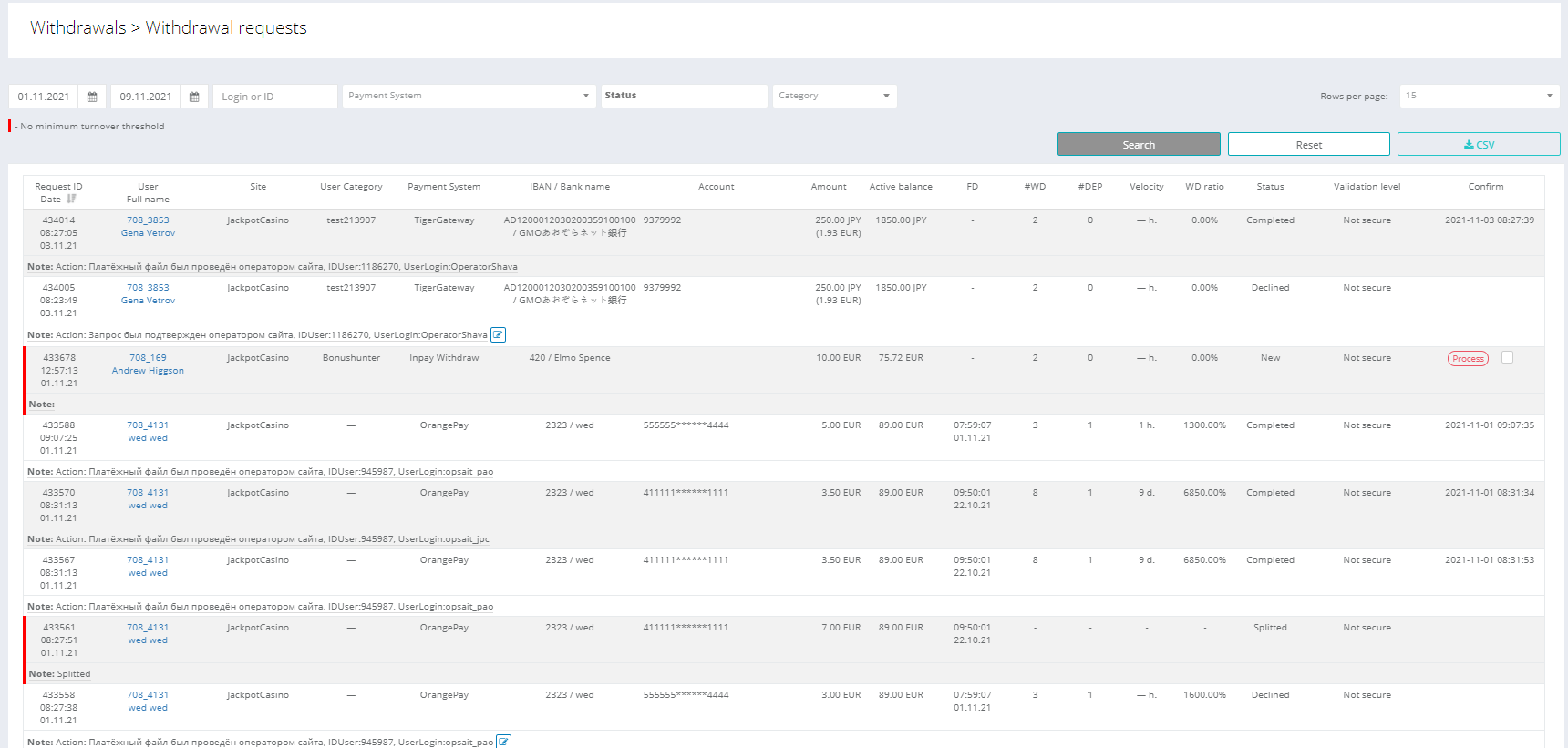Select the Splitted status cell
The width and height of the screenshot is (1568, 748).
1270,628
